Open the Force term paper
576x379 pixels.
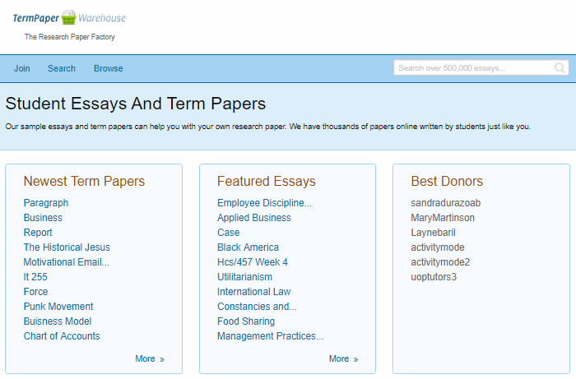[35, 292]
